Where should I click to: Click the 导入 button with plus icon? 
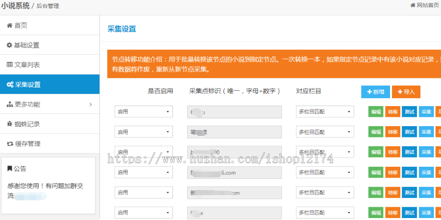point(406,92)
